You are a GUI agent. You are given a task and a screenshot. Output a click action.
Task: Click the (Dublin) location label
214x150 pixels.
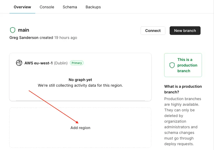point(61,63)
